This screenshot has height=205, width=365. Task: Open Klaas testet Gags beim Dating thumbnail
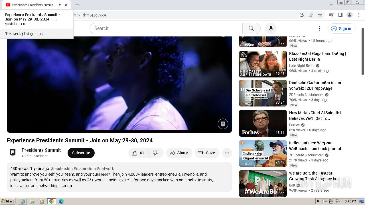click(263, 64)
